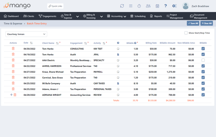Expand Billing & Invoicing menu chevron
The width and height of the screenshot is (216, 137).
tap(102, 16)
